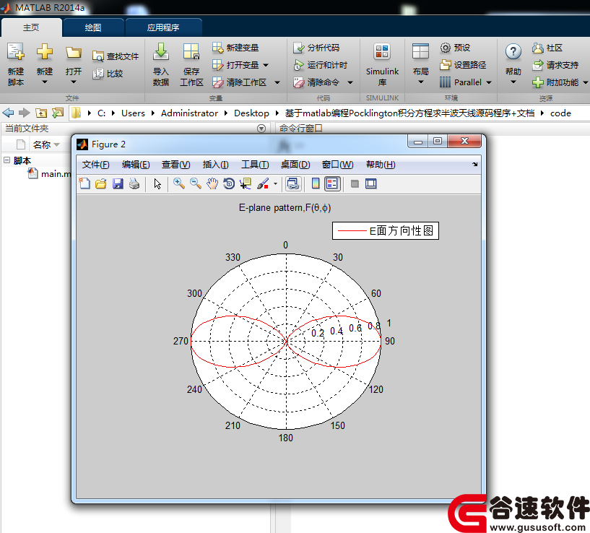Click Import Data (导入数据) icon
Viewport: 590px width, 533px height.
click(x=161, y=52)
